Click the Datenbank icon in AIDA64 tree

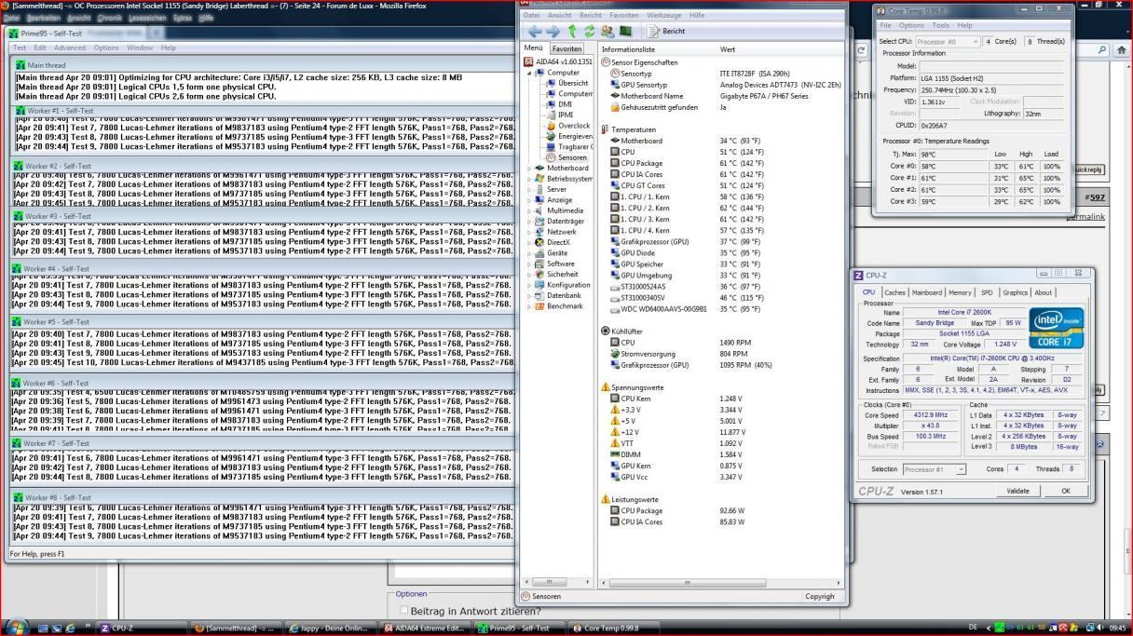point(539,295)
